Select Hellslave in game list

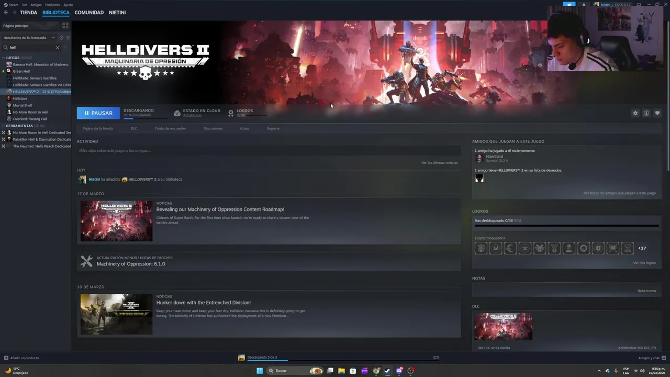(x=20, y=98)
